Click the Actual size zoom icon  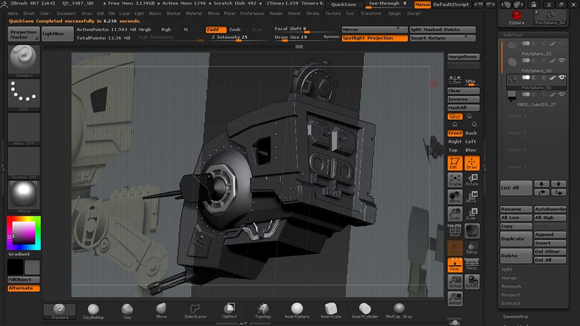click(x=455, y=281)
